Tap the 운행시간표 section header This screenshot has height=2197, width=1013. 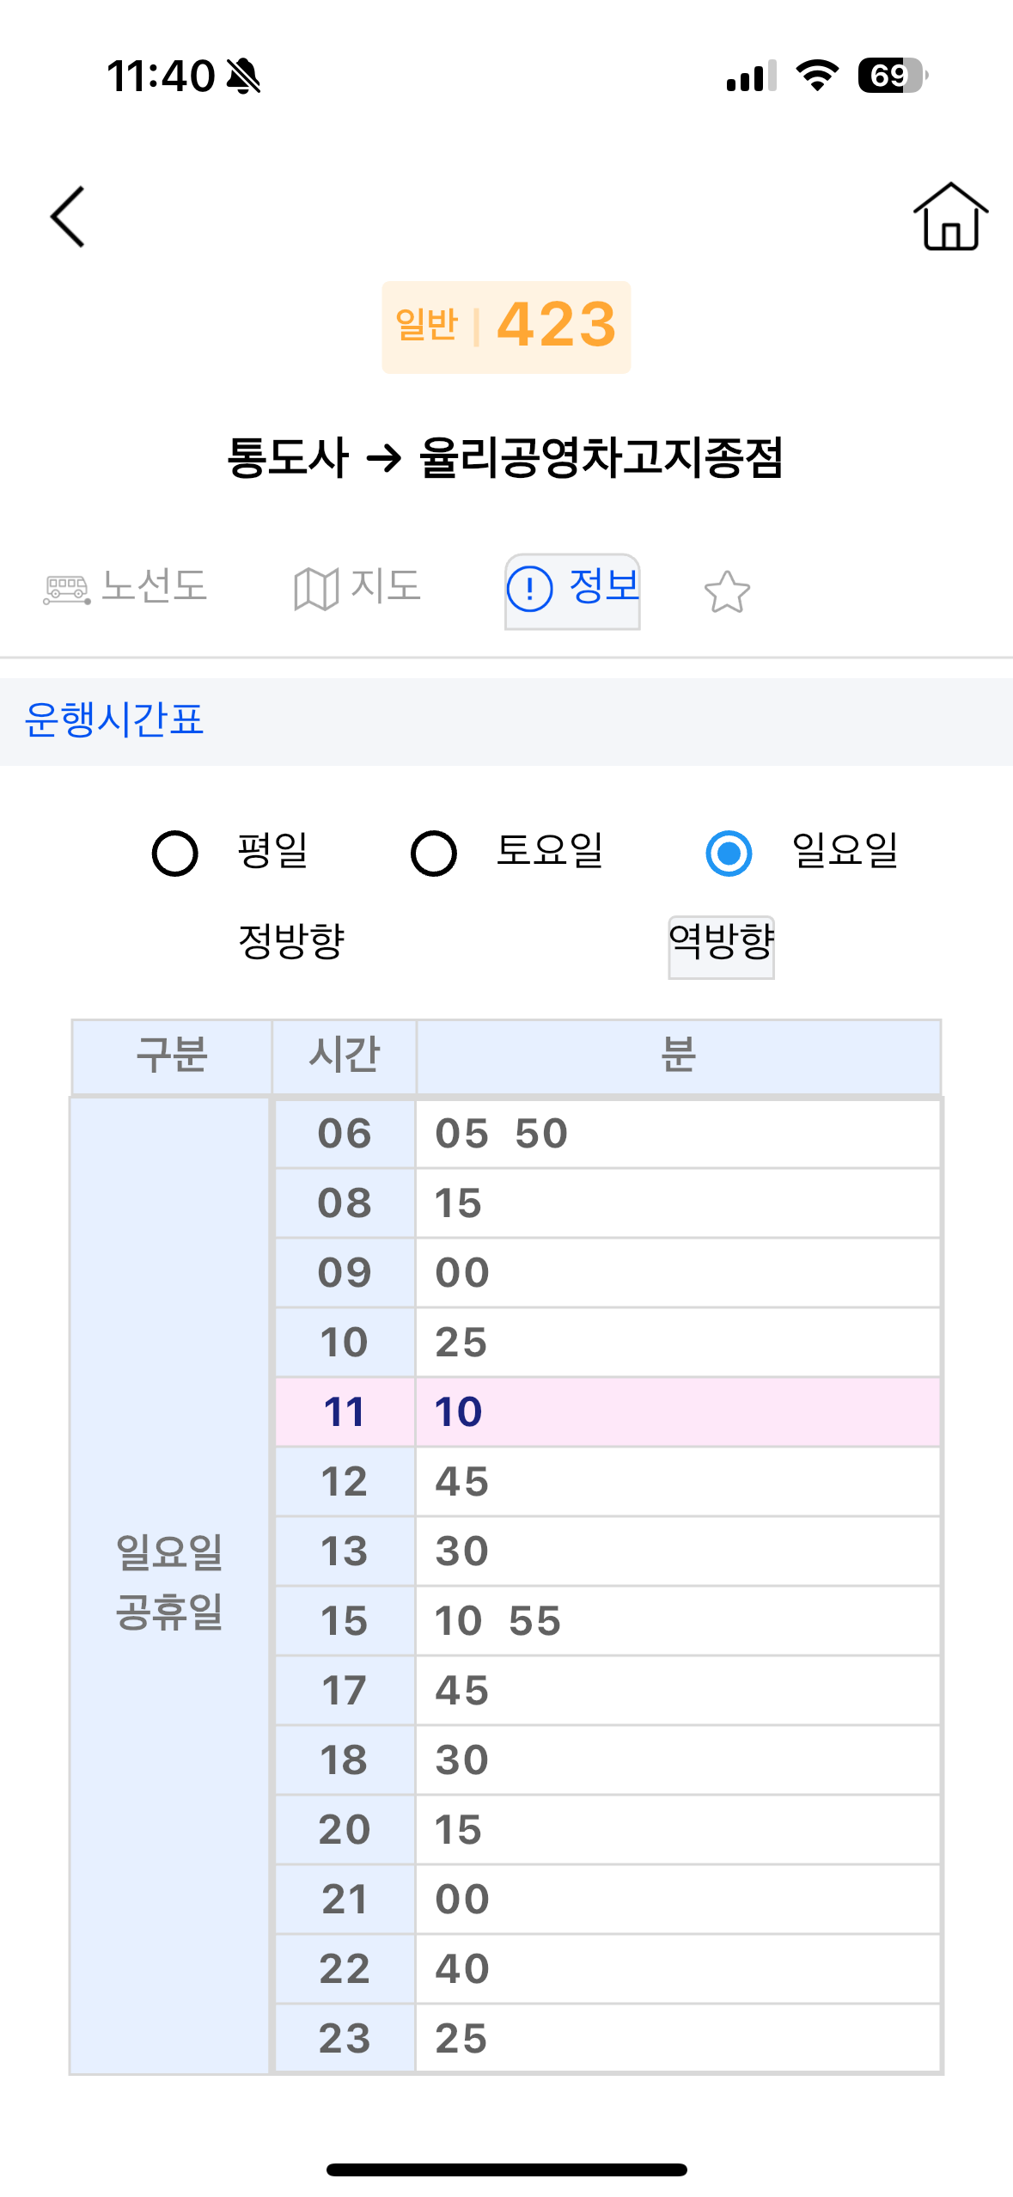[114, 720]
